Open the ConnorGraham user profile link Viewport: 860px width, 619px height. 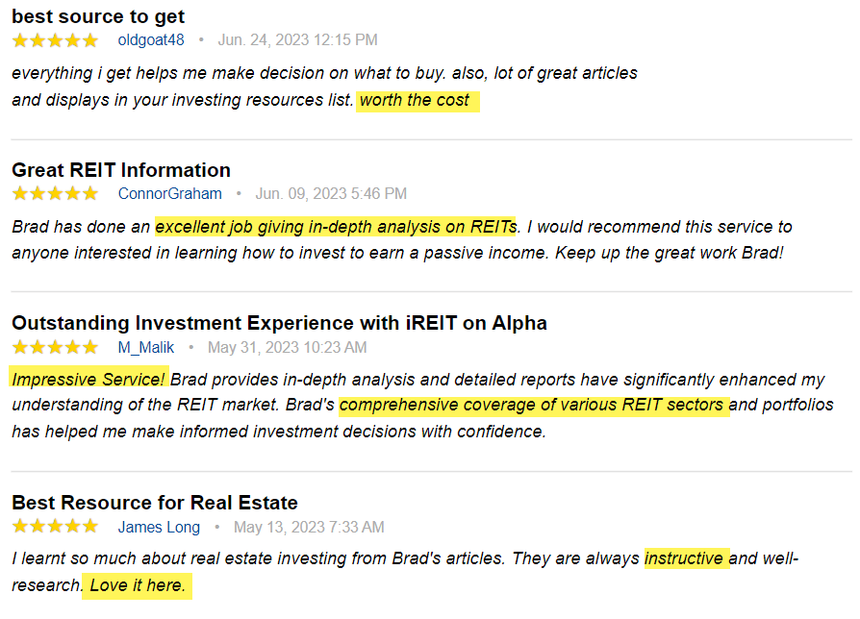tap(168, 194)
